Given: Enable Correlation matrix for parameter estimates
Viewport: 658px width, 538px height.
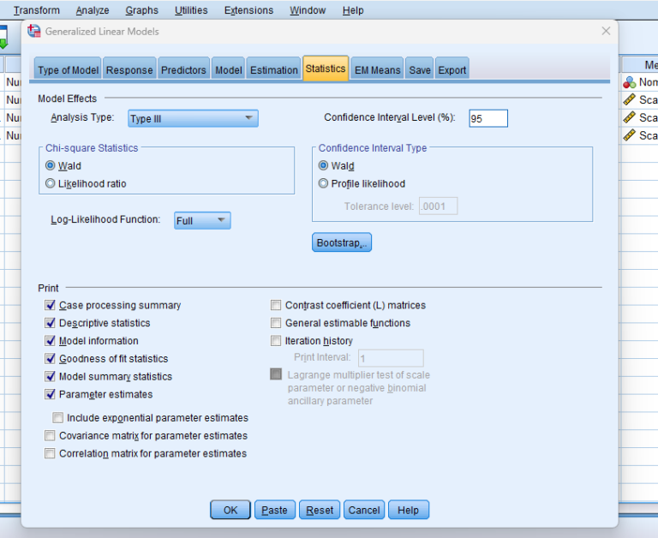Looking at the screenshot, I should click(50, 453).
